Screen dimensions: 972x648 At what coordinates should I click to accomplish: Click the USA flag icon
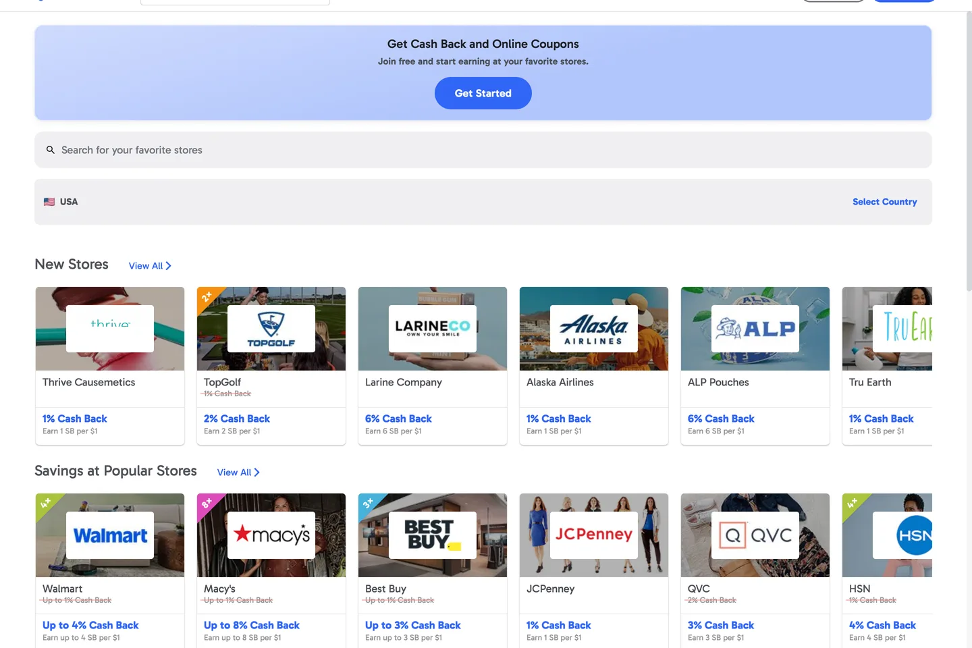tap(49, 202)
